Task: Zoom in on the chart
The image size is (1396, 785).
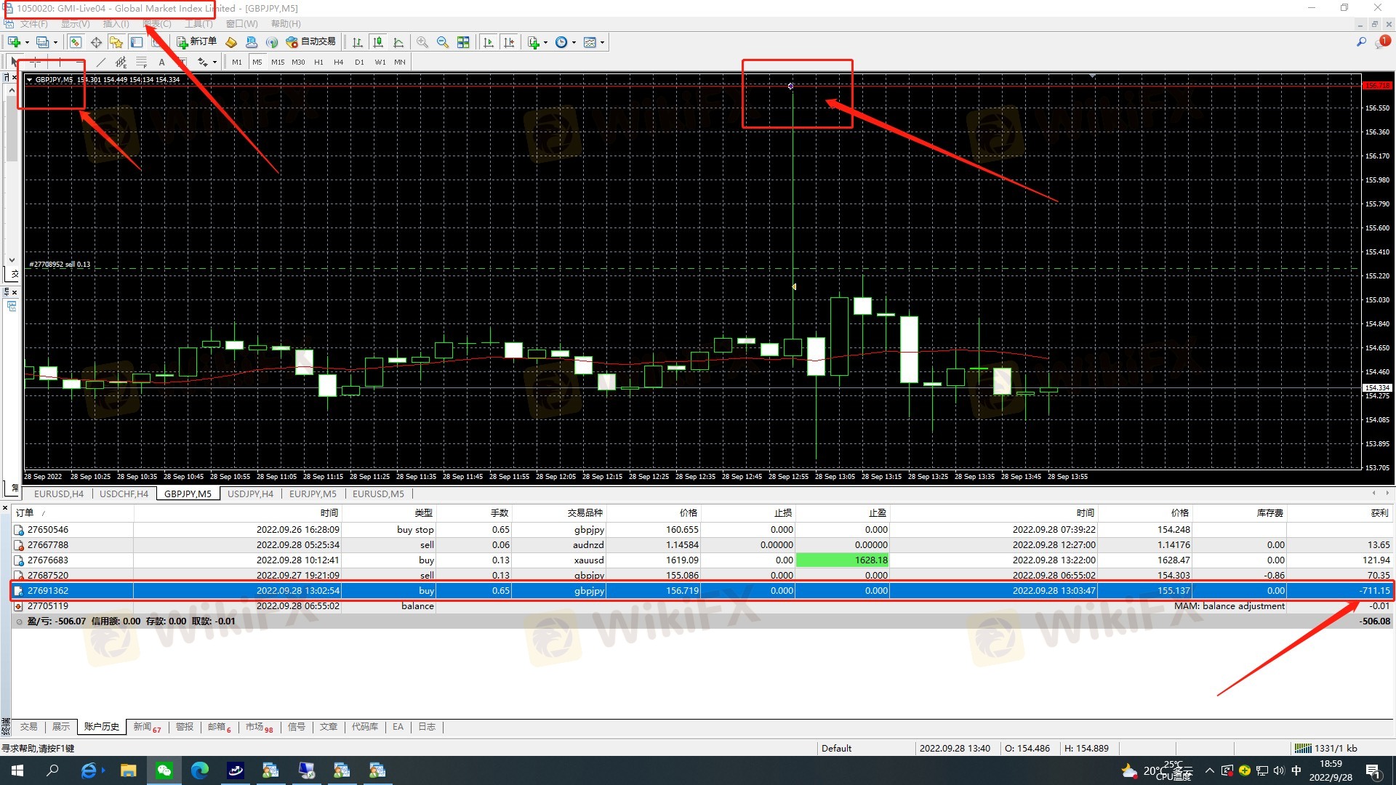Action: tap(422, 42)
